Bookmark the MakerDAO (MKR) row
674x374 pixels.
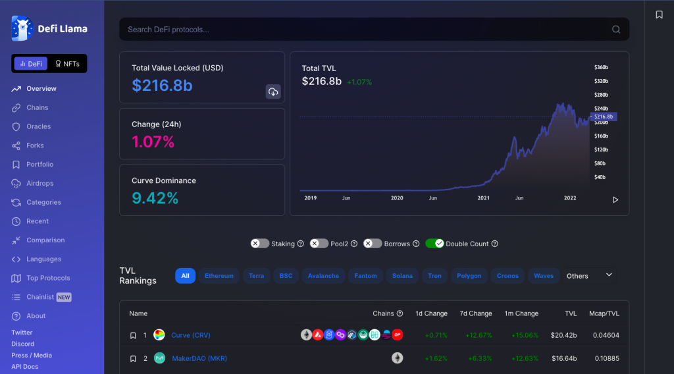[x=133, y=358]
